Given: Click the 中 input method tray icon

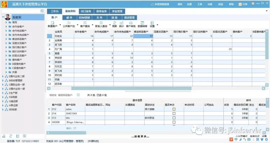Looking at the screenshot, I should (236, 139).
